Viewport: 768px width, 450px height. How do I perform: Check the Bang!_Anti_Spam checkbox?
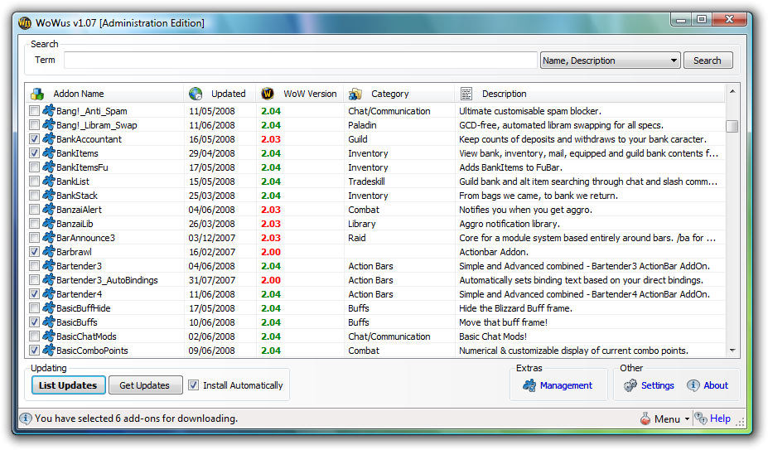[x=34, y=111]
